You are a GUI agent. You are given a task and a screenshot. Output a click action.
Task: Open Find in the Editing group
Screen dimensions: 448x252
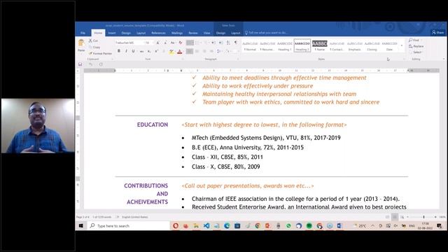(414, 40)
